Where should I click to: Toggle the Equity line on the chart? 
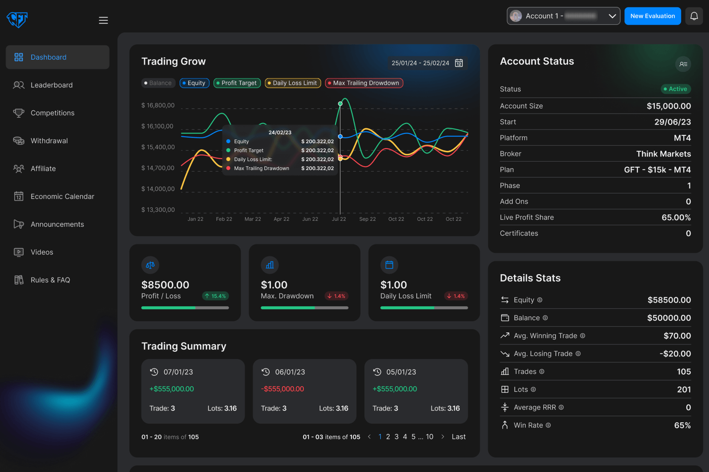[194, 83]
